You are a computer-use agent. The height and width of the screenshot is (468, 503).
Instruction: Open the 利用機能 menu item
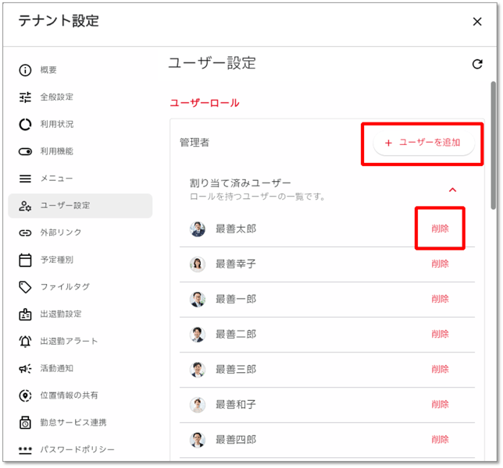(80, 151)
